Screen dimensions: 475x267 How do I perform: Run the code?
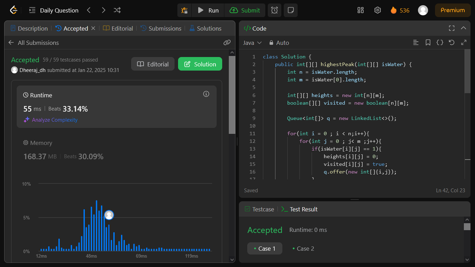click(208, 10)
